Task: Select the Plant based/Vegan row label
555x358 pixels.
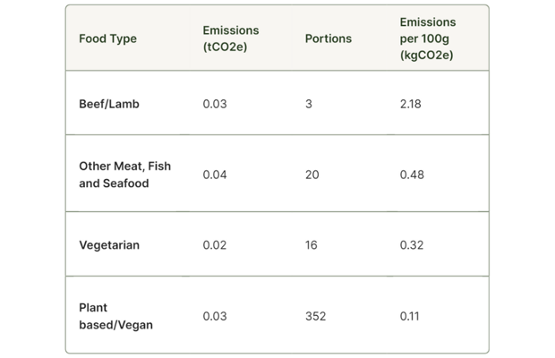Action: pos(115,316)
